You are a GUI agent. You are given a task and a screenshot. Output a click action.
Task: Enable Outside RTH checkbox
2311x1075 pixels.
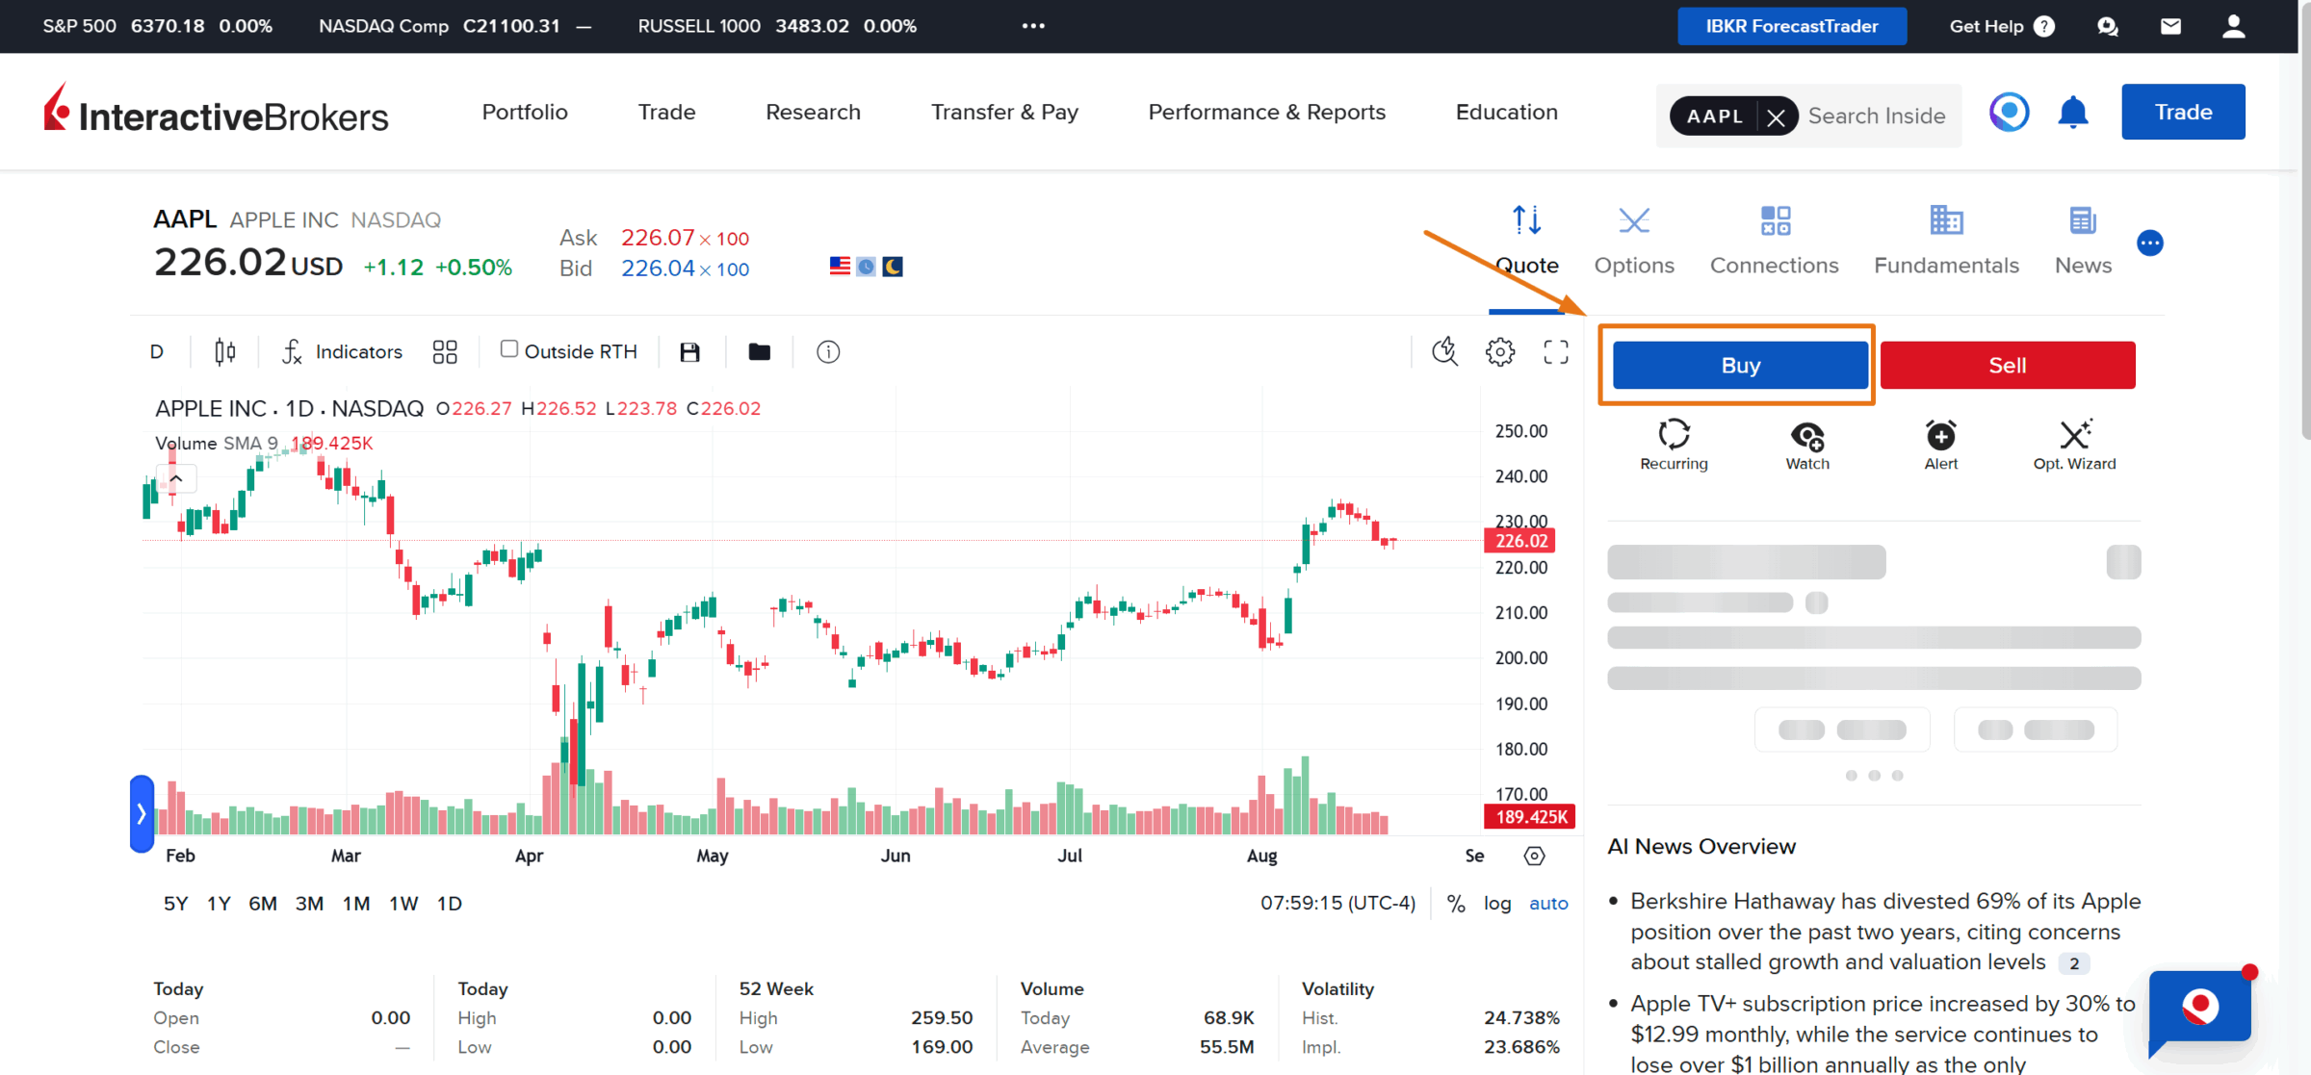click(509, 349)
